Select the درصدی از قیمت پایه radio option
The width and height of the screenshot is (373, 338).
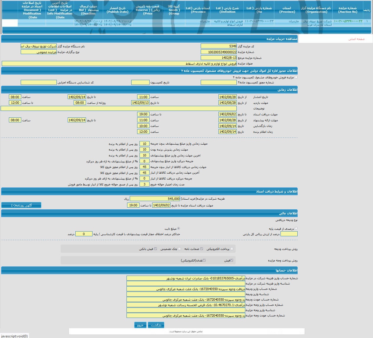[296, 228]
